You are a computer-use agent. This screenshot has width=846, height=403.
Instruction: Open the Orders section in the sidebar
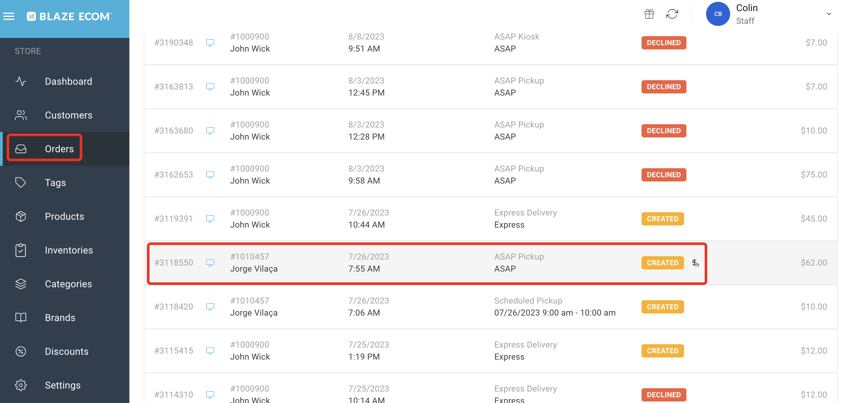(x=59, y=148)
